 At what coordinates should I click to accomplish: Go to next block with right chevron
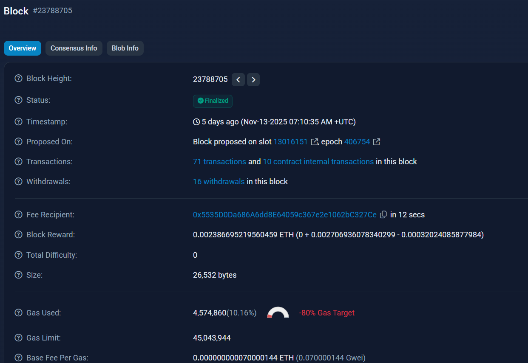[x=253, y=79]
